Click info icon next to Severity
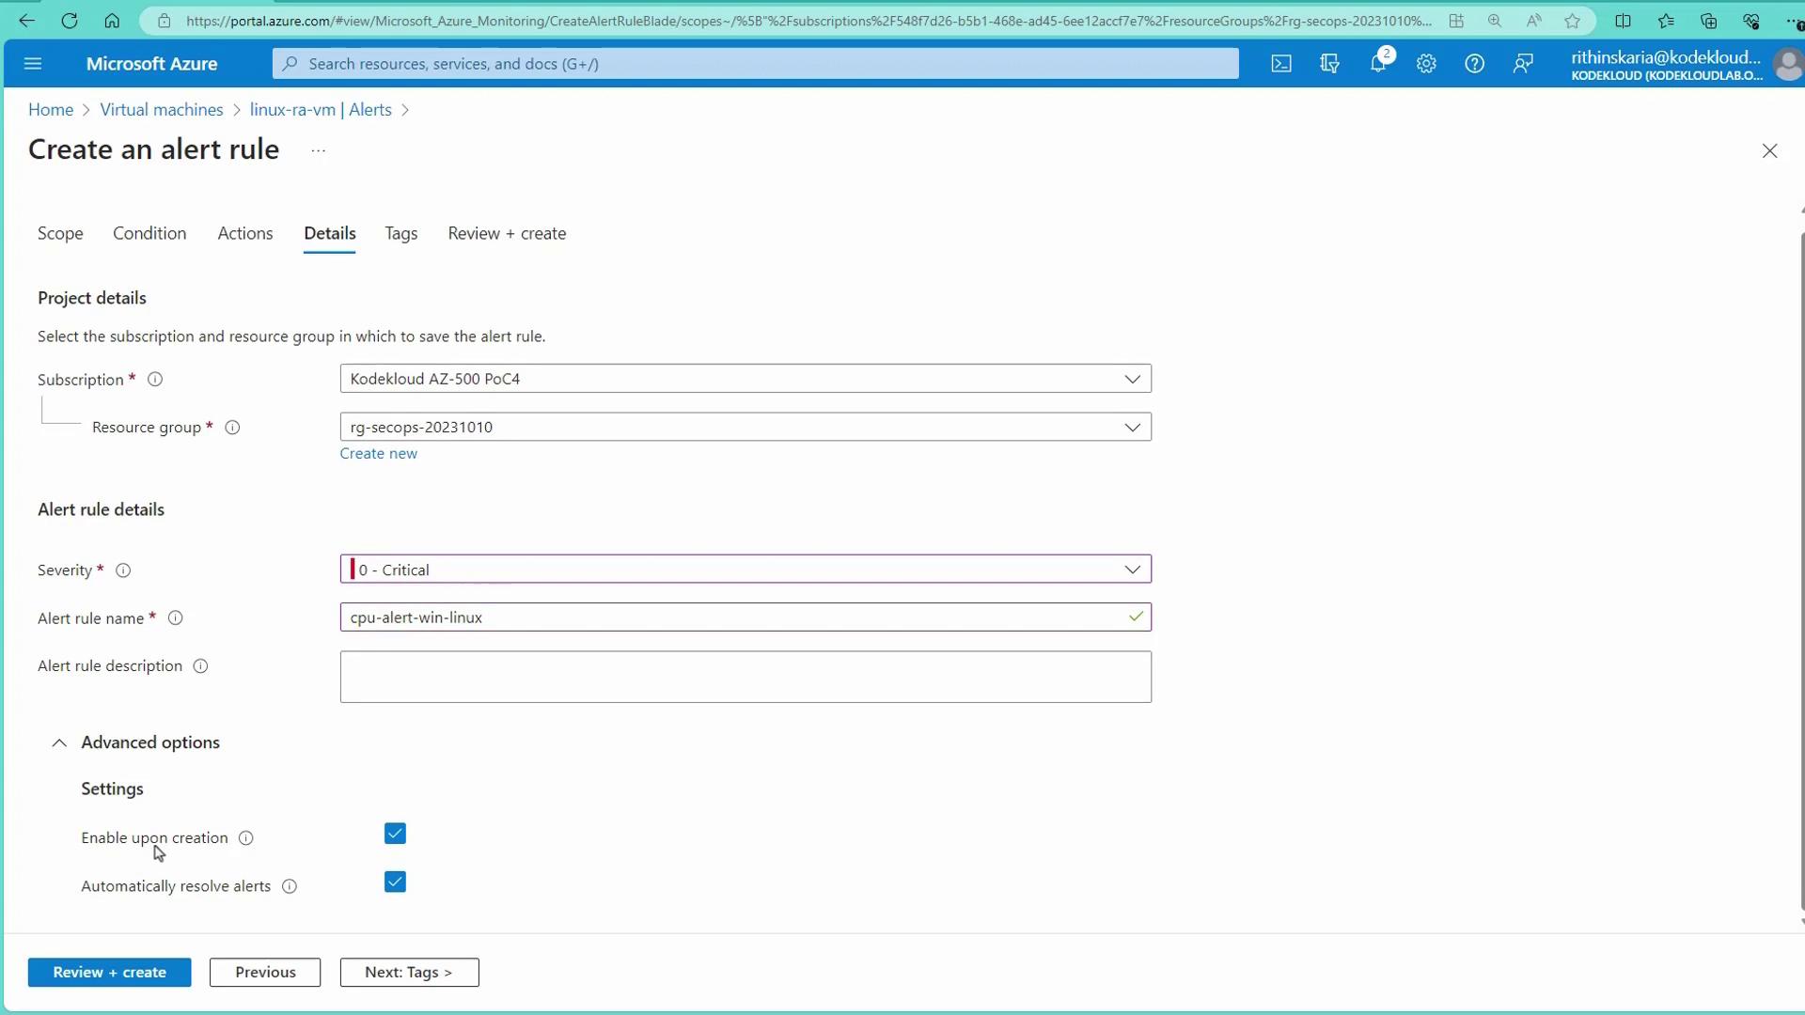Screen dimensions: 1805x1015 pyautogui.click(x=123, y=570)
